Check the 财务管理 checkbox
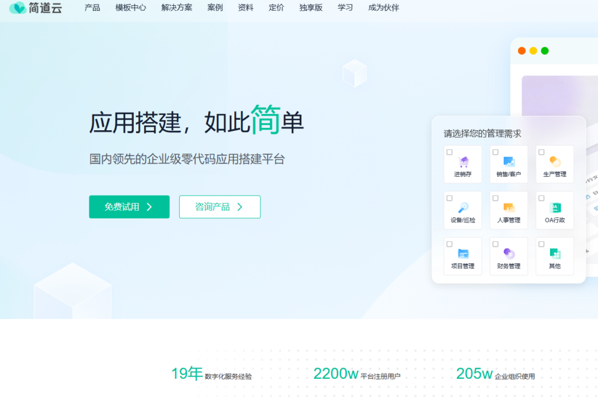This screenshot has height=397, width=598. point(495,243)
